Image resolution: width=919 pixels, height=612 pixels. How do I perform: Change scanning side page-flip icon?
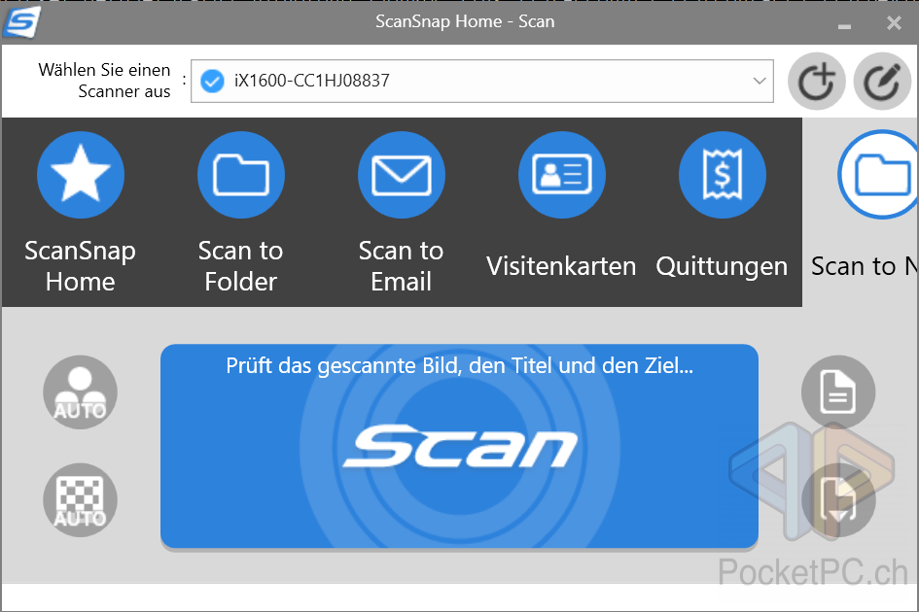838,500
